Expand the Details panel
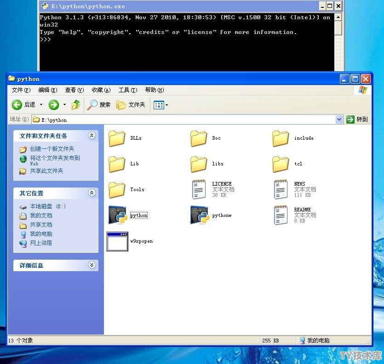Viewport: 384px width, 364px height. tap(92, 265)
